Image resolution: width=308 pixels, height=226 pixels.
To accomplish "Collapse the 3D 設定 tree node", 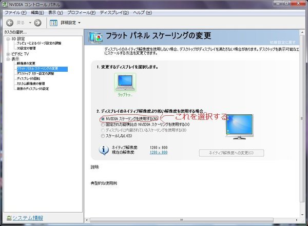I will [8, 39].
